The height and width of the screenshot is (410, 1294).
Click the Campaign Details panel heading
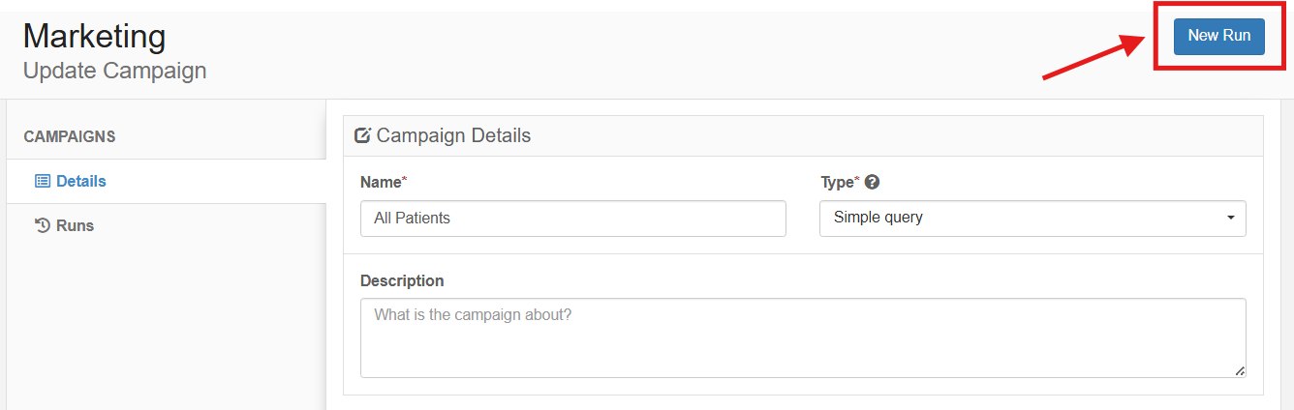pos(453,135)
